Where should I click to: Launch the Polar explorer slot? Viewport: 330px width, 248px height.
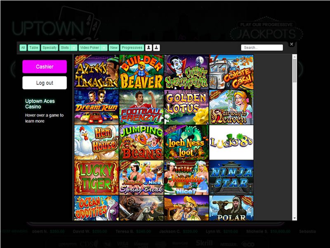(231, 208)
